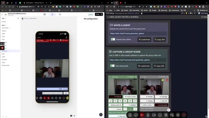The height and width of the screenshot is (118, 209).
Task: Click screen share monitor icon in bottom toolbar
Action: click(x=160, y=115)
